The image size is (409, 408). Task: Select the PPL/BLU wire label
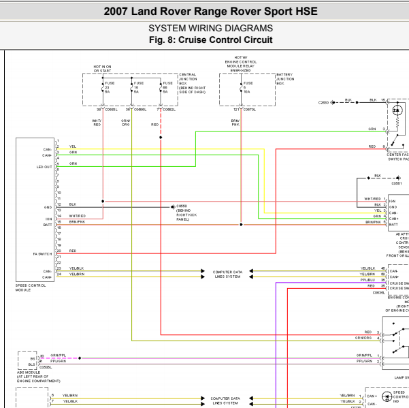coord(367,280)
